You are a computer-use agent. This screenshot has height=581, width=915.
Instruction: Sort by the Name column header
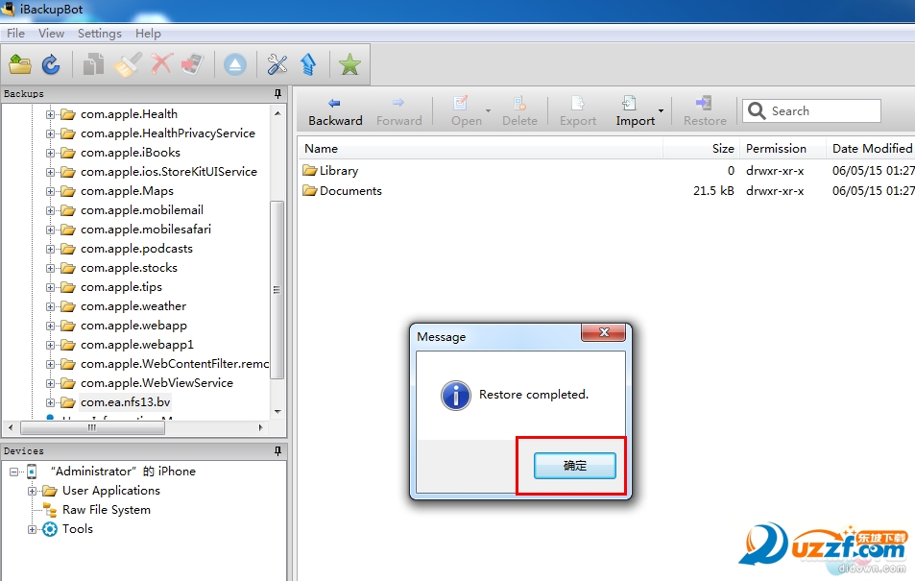[481, 148]
